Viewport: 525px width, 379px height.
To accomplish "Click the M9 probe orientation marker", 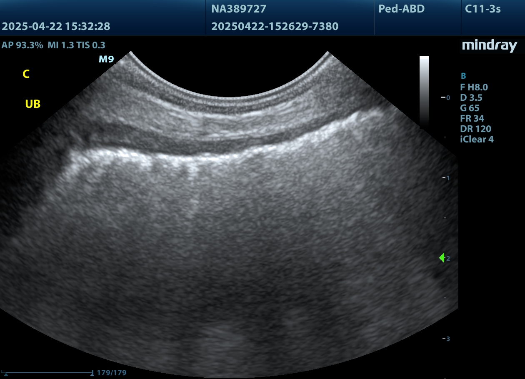I will pos(106,60).
